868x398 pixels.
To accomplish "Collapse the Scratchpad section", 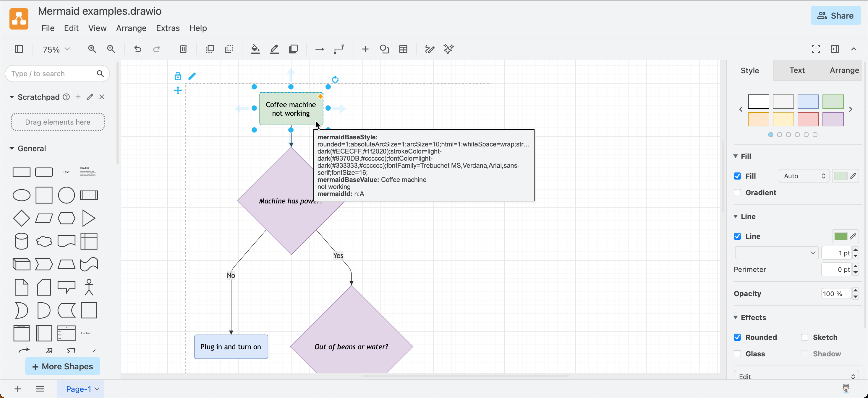I will pyautogui.click(x=12, y=97).
